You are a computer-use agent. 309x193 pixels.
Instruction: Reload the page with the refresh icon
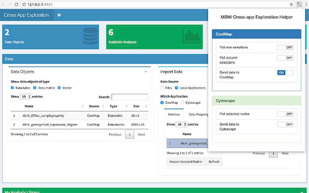[17, 4]
